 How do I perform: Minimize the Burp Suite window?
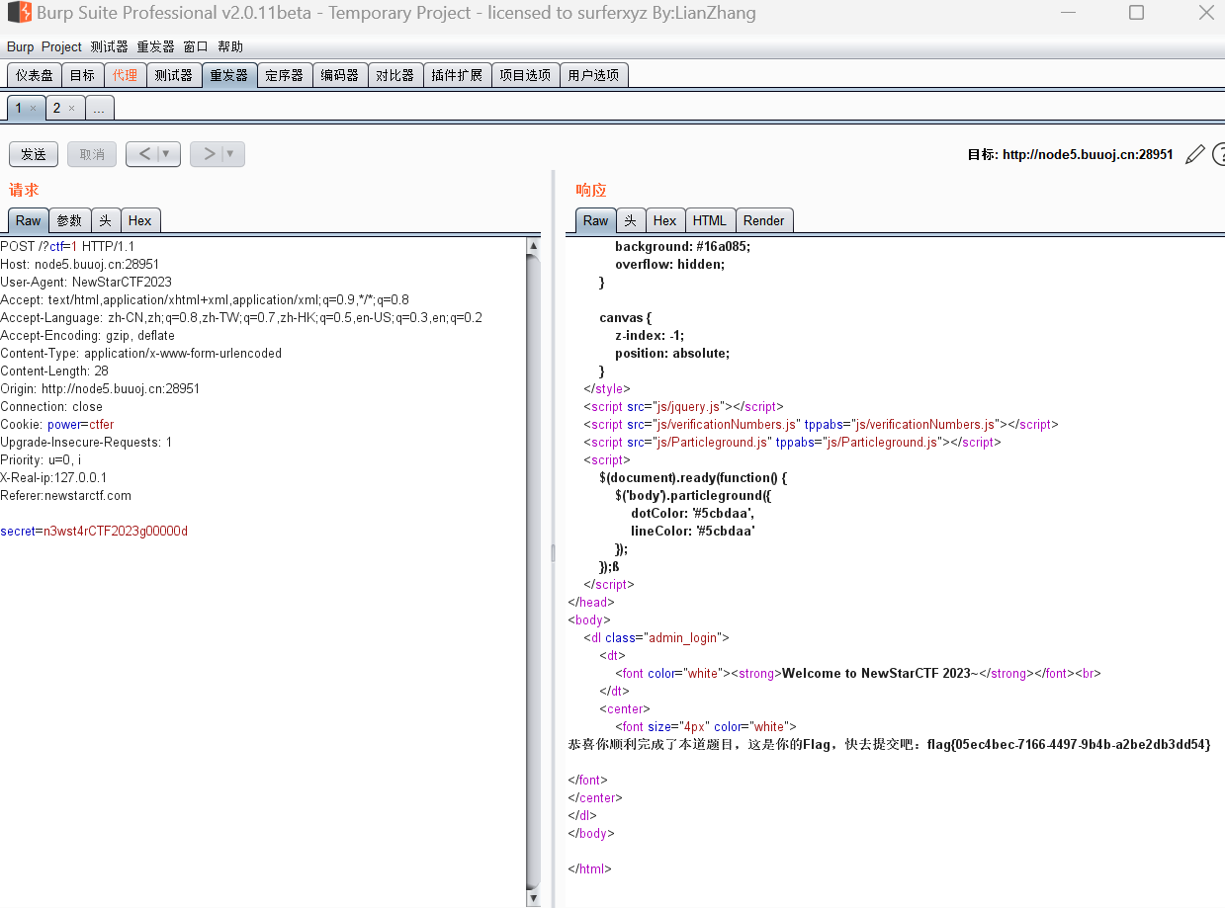(x=1068, y=13)
